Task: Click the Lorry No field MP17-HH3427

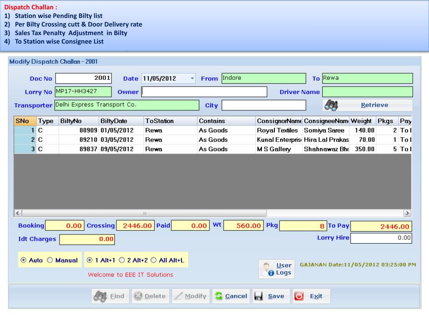Action: coord(83,92)
